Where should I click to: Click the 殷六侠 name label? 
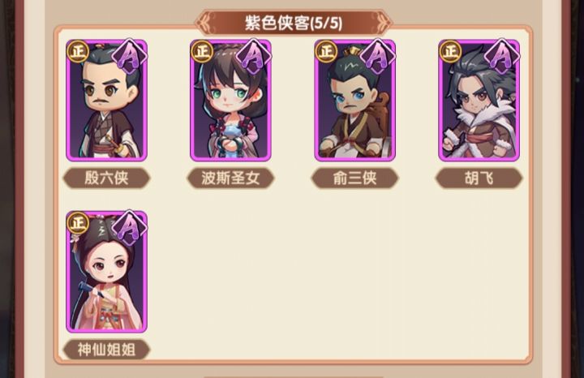[x=106, y=178]
